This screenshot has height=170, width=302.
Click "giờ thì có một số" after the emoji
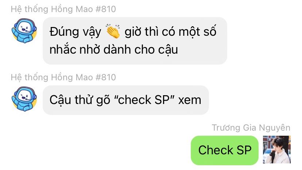click(x=170, y=32)
